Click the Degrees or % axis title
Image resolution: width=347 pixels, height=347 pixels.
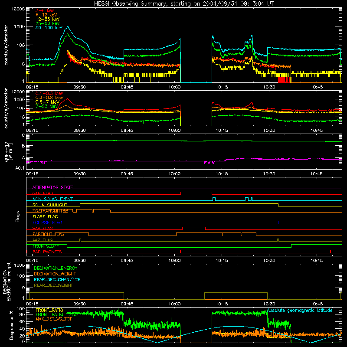tap(11, 325)
